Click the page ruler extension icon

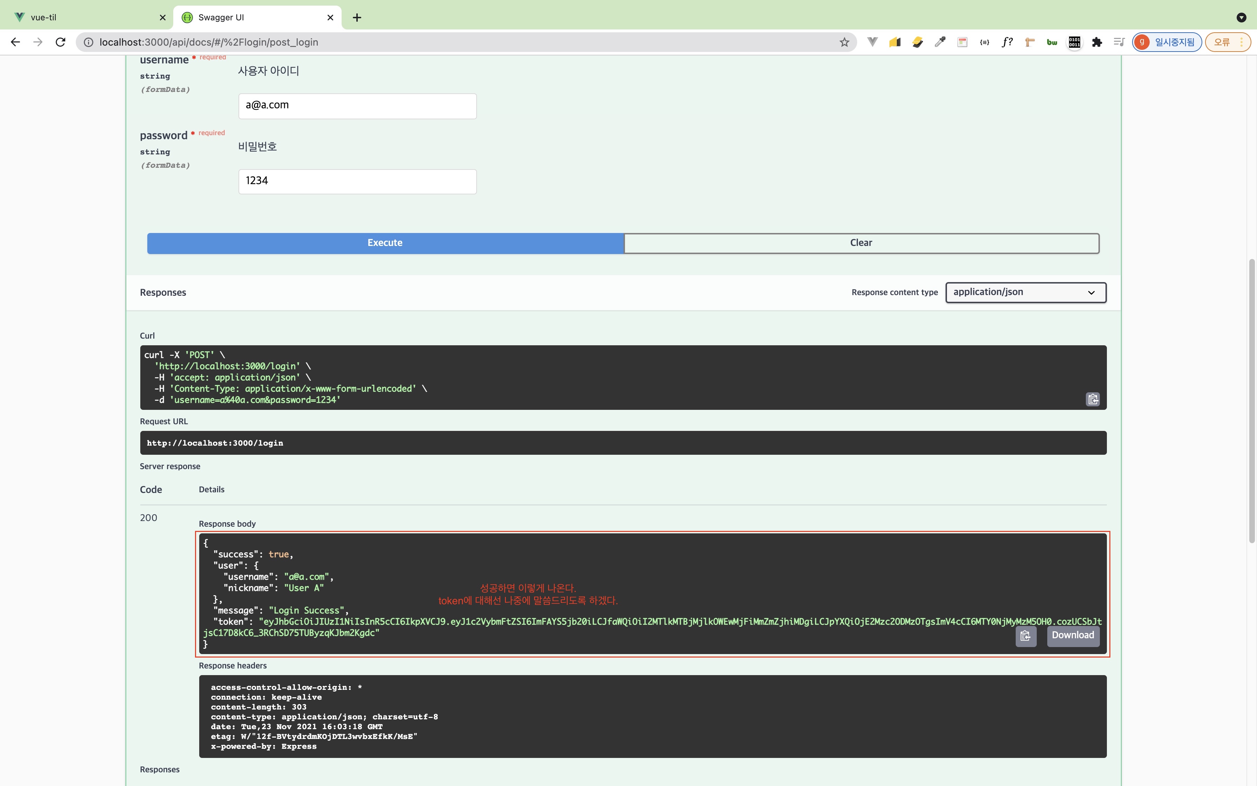(x=1029, y=42)
